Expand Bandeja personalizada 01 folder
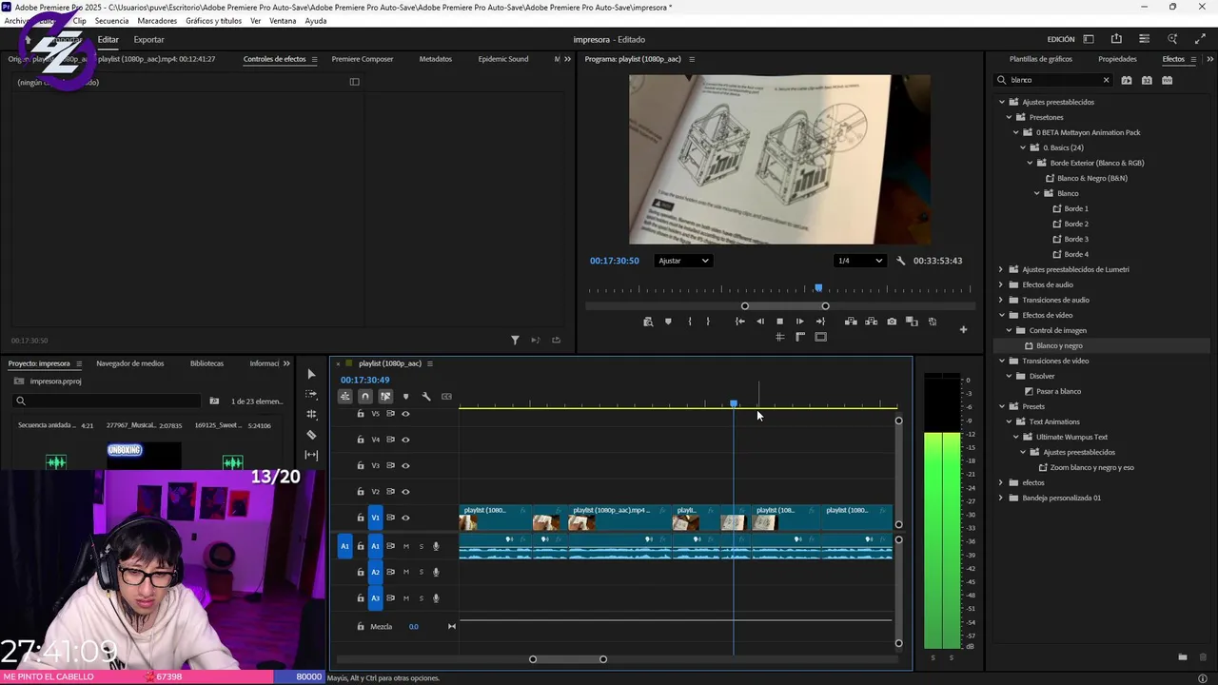The image size is (1218, 685). pos(1001,498)
